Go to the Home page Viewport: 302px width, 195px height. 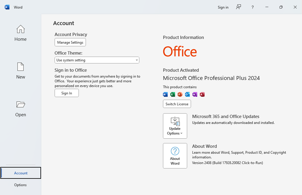point(20,33)
